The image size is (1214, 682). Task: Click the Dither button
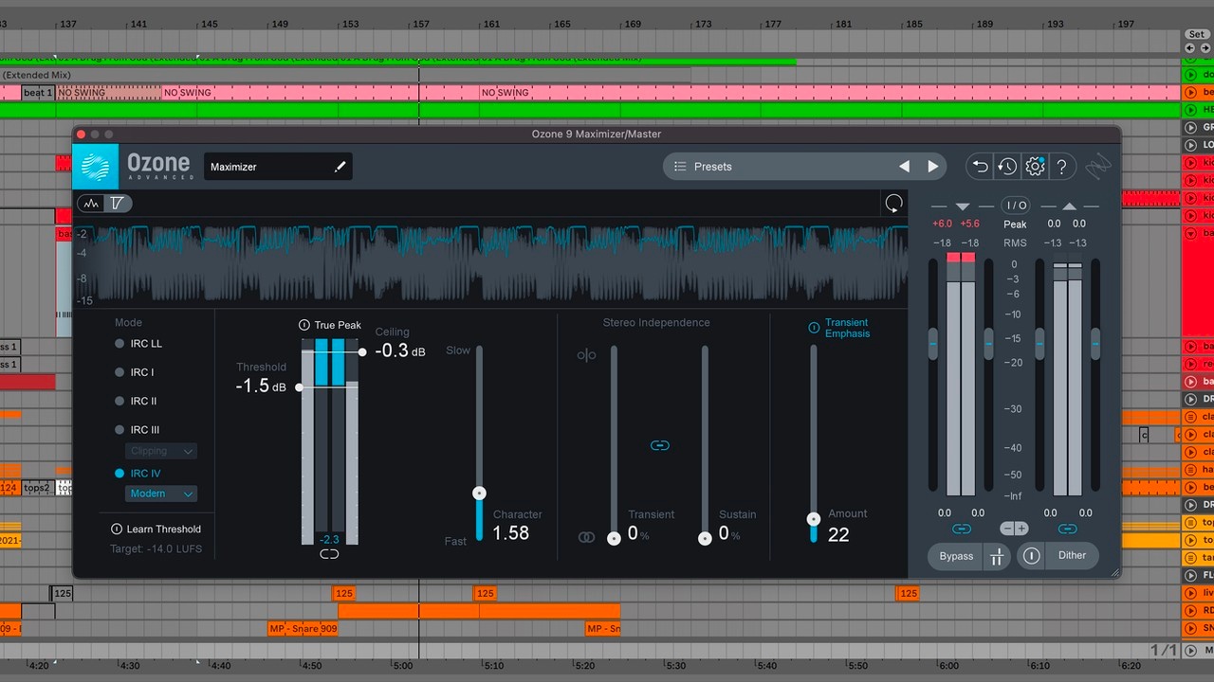(x=1072, y=556)
